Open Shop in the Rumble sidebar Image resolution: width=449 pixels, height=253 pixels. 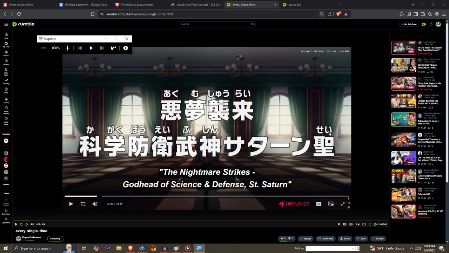pyautogui.click(x=6, y=90)
